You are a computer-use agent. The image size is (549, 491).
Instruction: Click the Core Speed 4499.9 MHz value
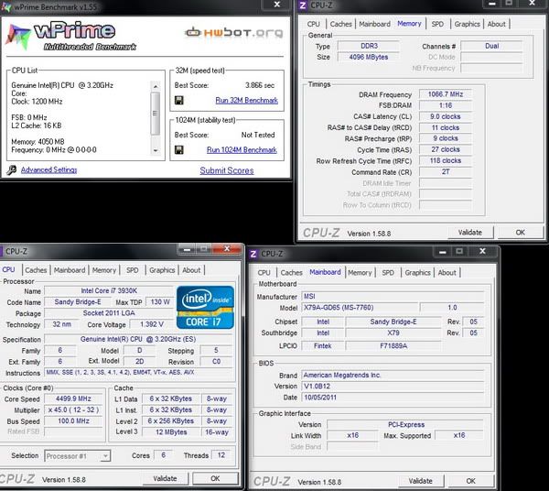click(x=73, y=398)
